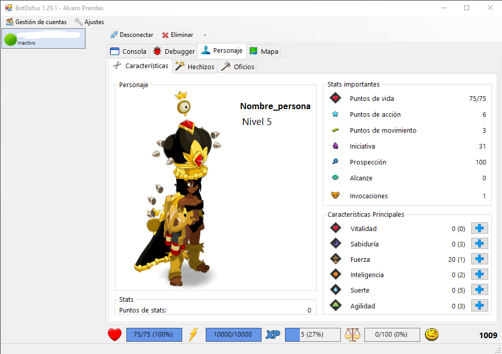Open the Hechizos sub-tab
This screenshot has height=354, width=502.
[x=194, y=67]
